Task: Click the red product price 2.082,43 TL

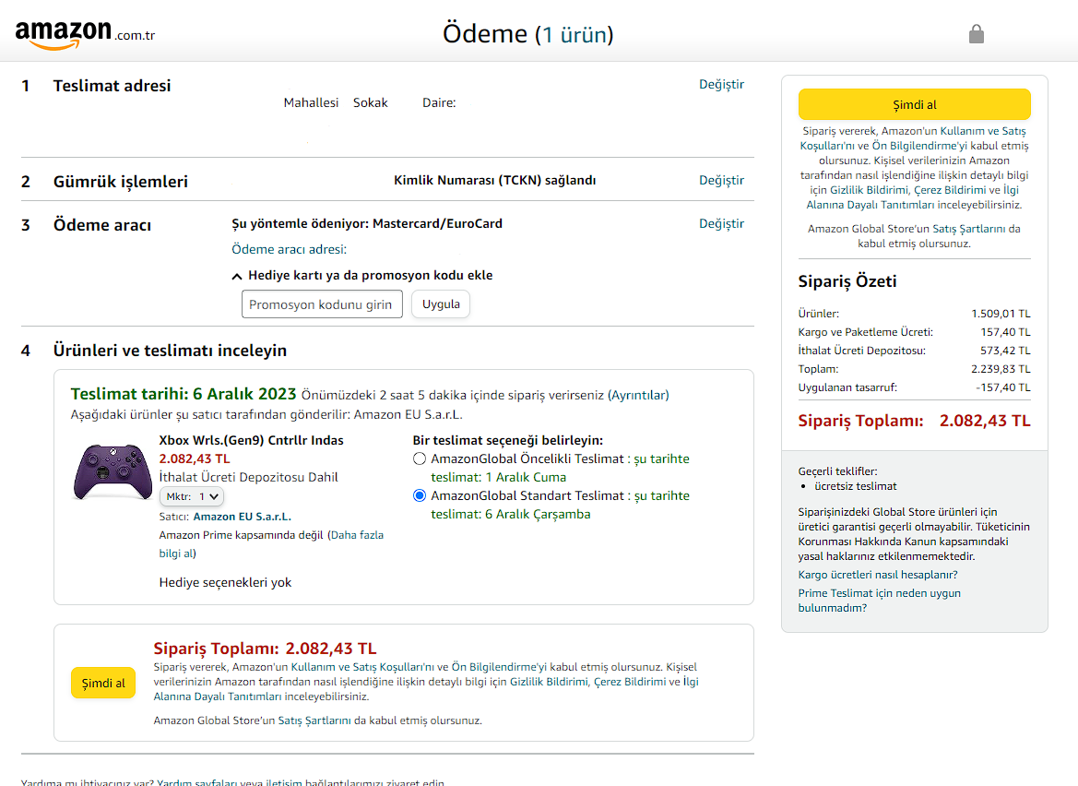Action: pyautogui.click(x=195, y=458)
